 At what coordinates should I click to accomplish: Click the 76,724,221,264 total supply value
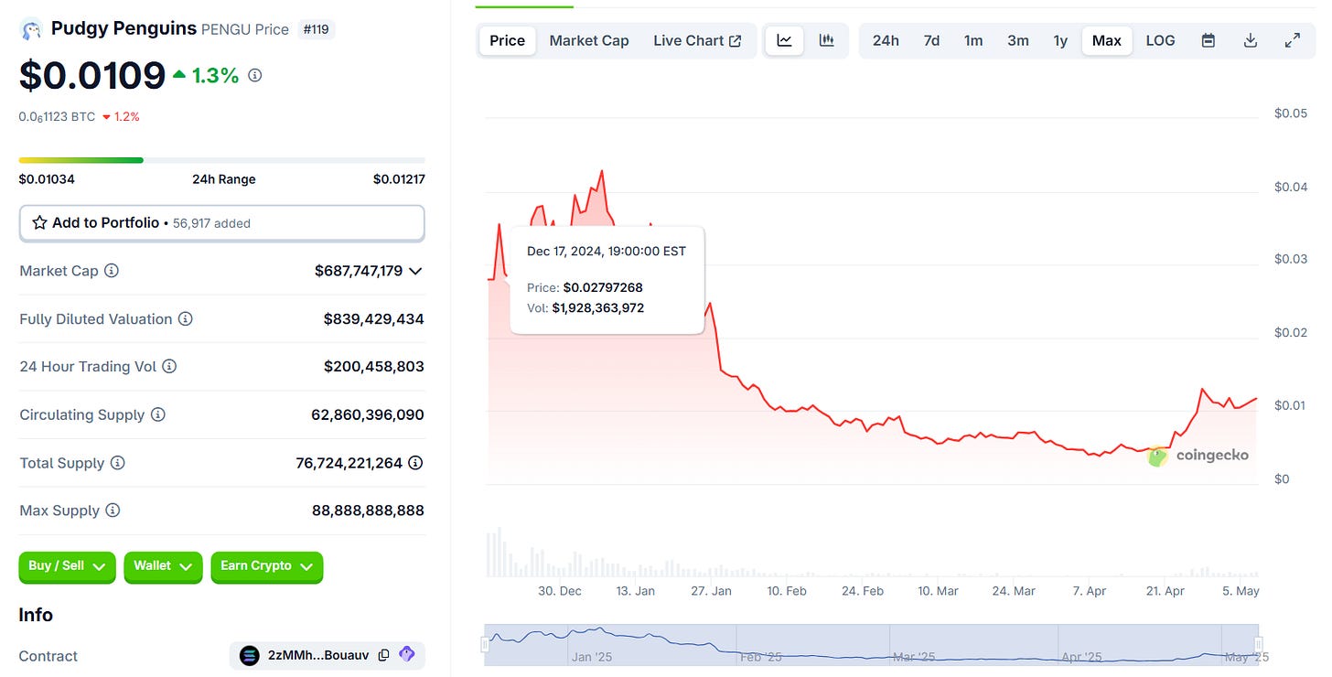[x=349, y=463]
